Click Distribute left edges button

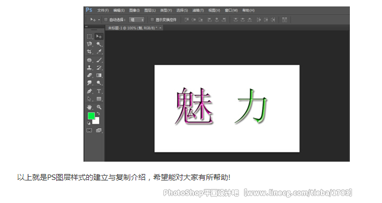259,19
